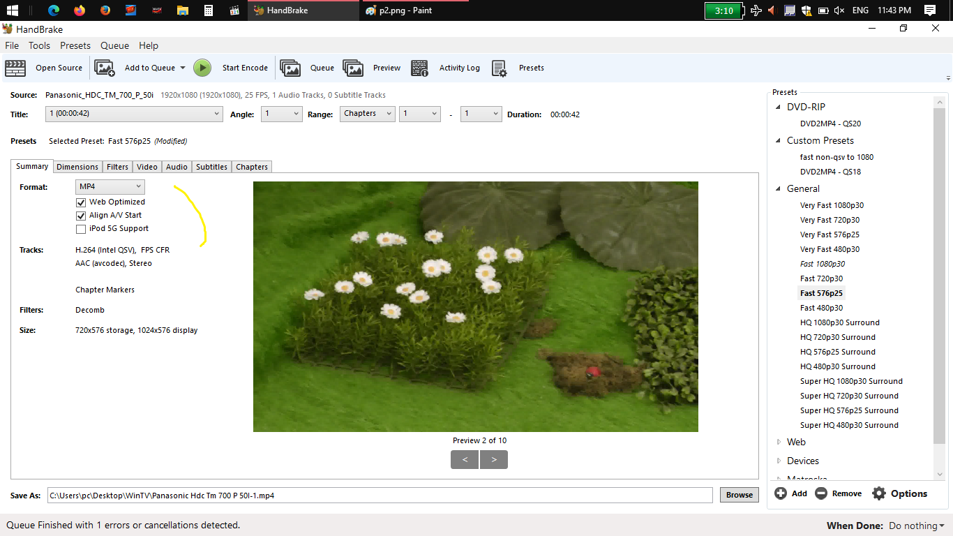Screen dimensions: 953x536
Task: Open the Format MP4 dropdown
Action: [110, 186]
